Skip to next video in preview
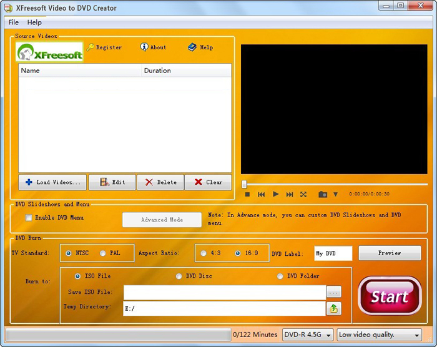The height and width of the screenshot is (347, 437). tap(290, 194)
